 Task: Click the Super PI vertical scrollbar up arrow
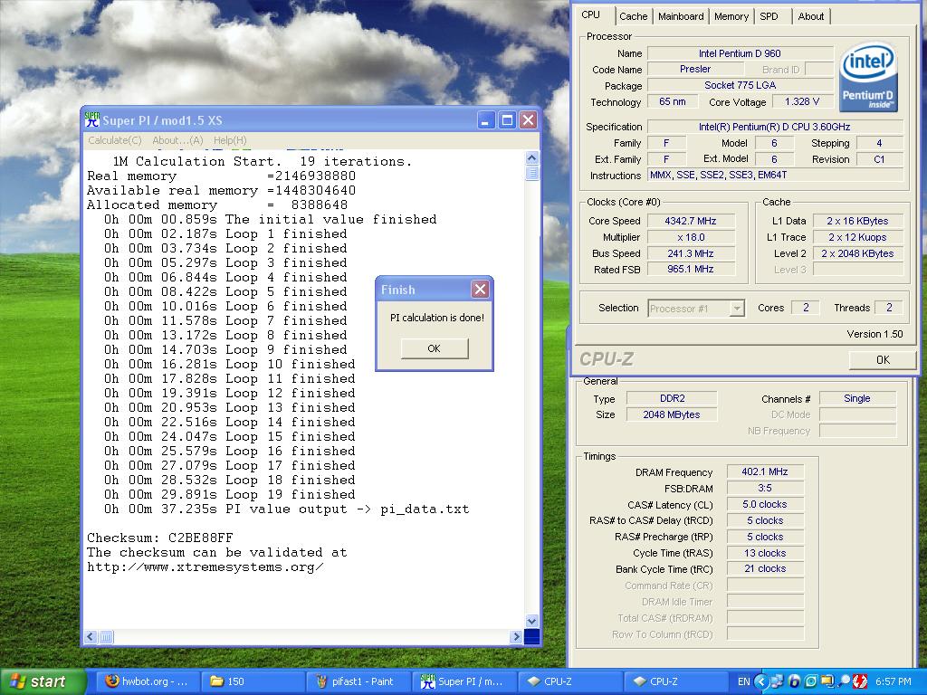point(531,157)
